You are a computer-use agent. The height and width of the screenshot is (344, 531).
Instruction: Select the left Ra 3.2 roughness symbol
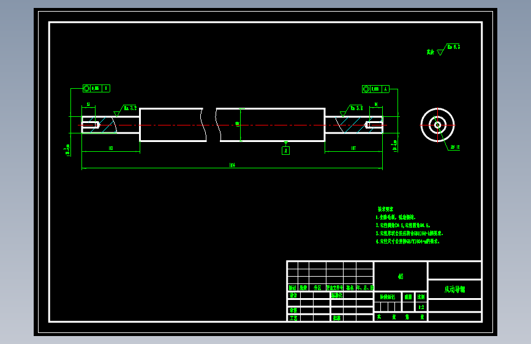pyautogui.click(x=125, y=110)
